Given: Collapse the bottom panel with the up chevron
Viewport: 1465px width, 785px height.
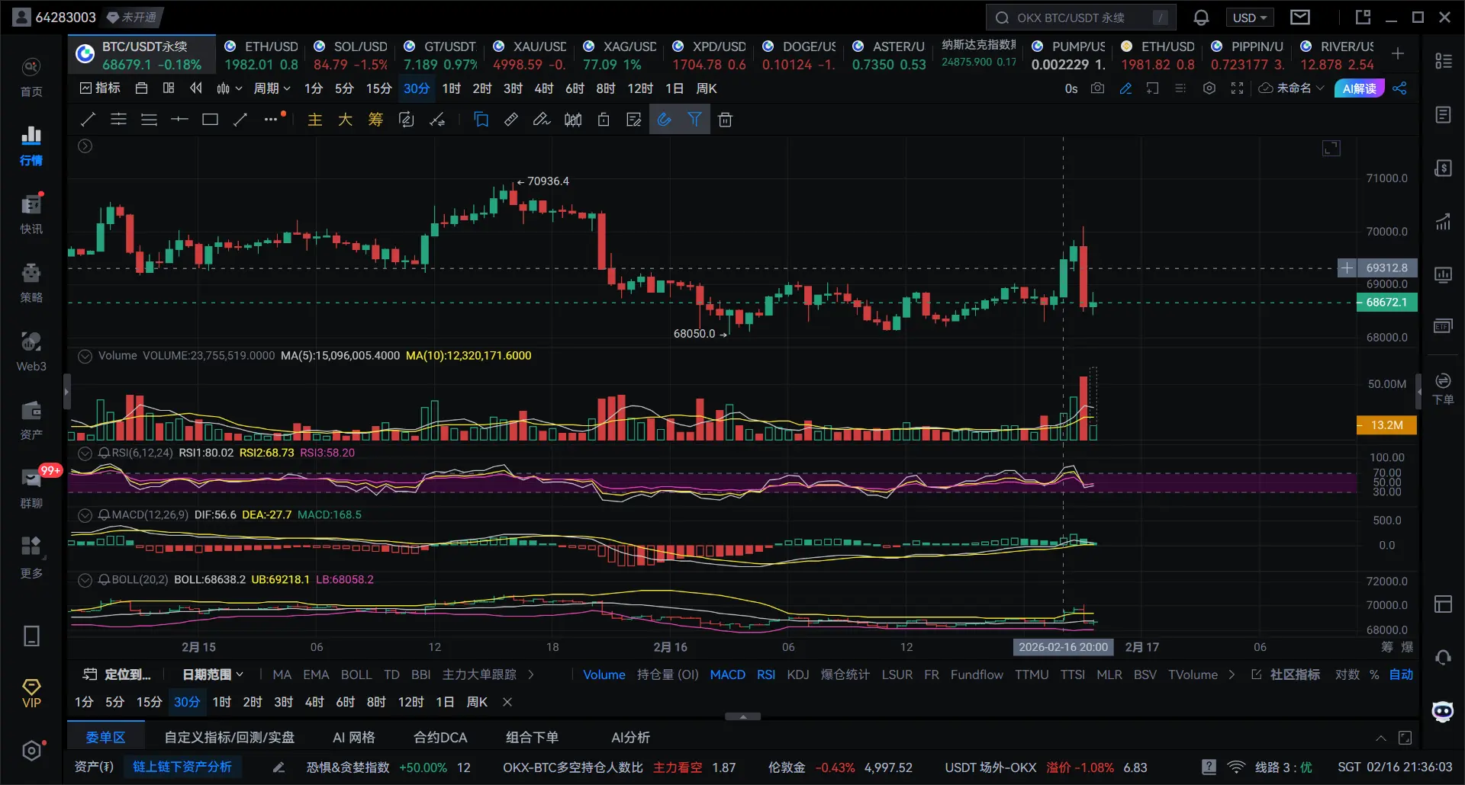Looking at the screenshot, I should [x=1381, y=738].
